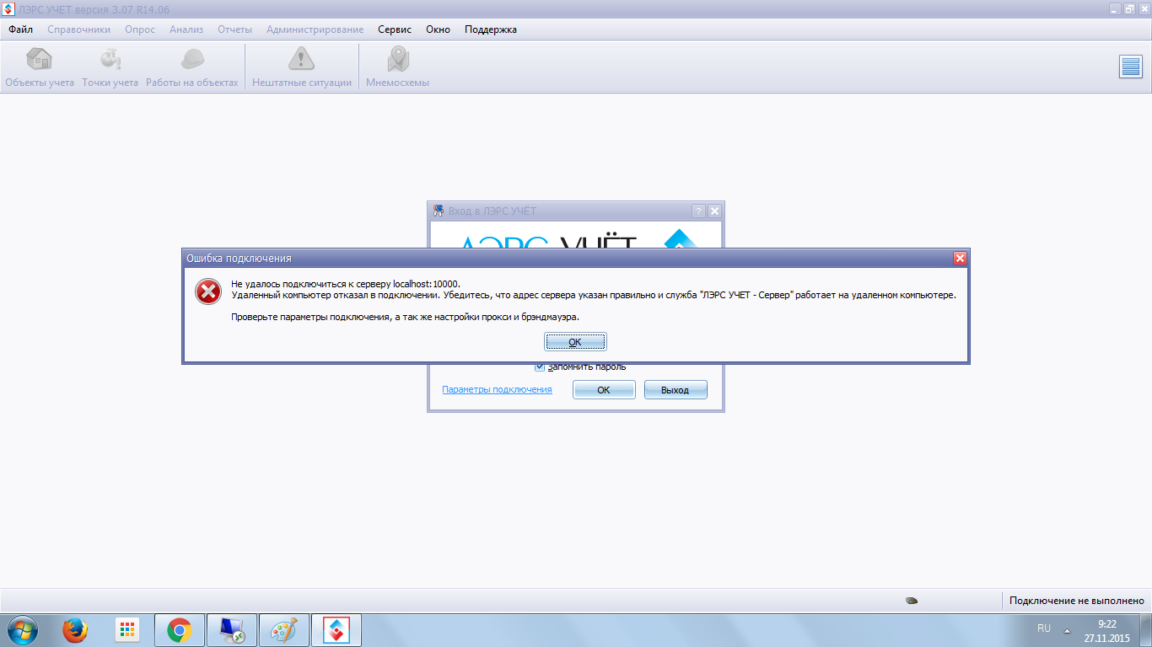1152x647 pixels.
Task: Close the Ошибка подключения dialog
Action: click(x=960, y=259)
